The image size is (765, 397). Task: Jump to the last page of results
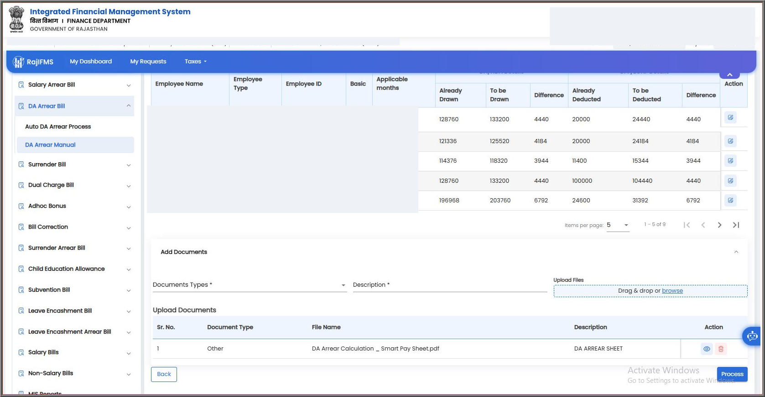pos(736,225)
